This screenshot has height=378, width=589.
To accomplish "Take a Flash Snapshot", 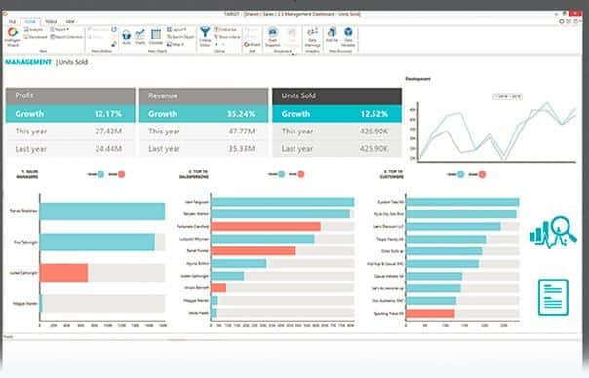I will 273,37.
